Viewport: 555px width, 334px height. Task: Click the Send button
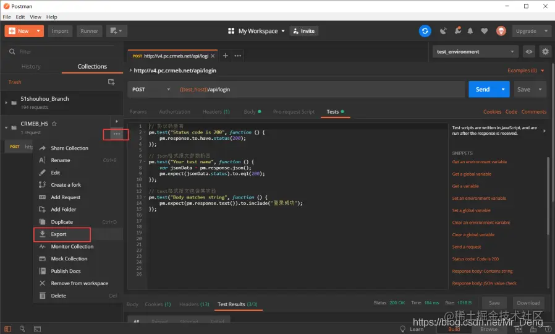(483, 90)
